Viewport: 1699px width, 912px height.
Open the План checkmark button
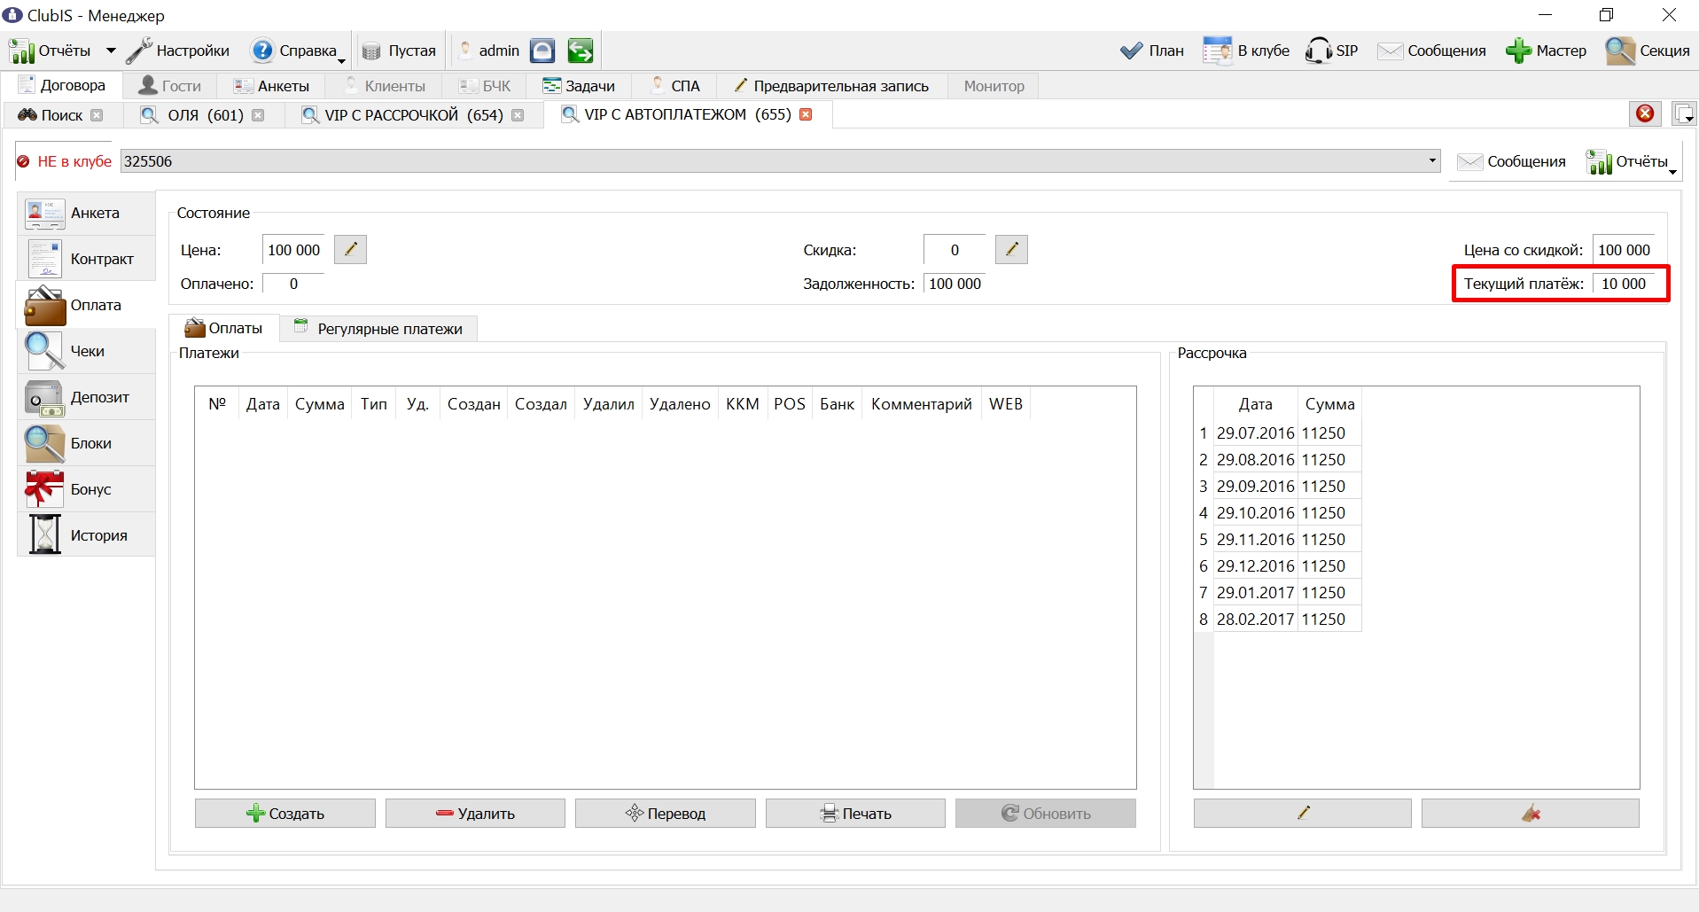coord(1151,51)
